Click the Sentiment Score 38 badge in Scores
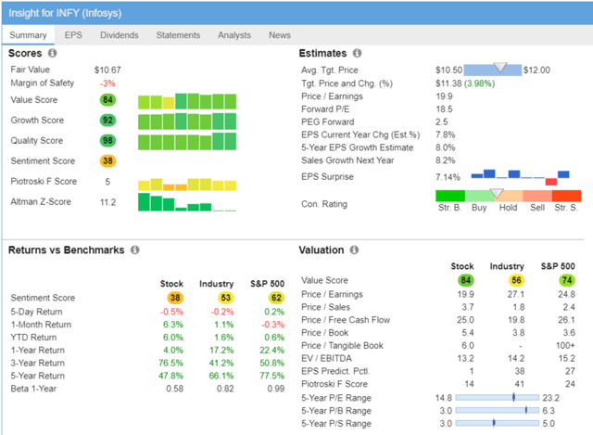Viewport: 593px width, 435px height. pos(107,160)
